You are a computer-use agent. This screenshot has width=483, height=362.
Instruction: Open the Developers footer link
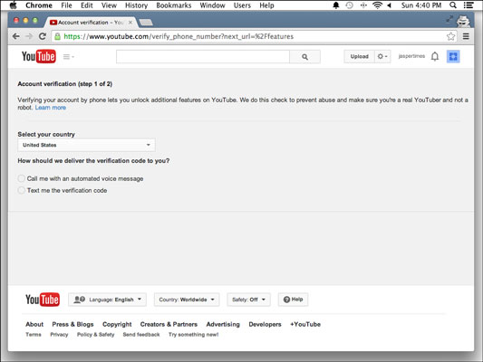tap(265, 324)
